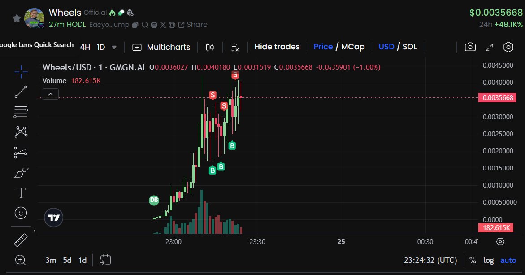525x275 pixels.
Task: Toggle the percent scale mode
Action: [473, 260]
